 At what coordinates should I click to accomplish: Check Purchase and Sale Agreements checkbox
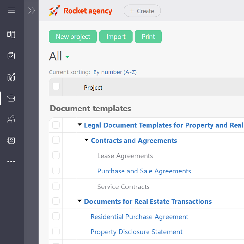tap(56, 171)
